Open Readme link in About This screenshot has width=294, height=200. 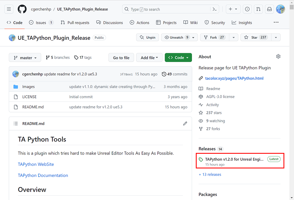(x=213, y=88)
